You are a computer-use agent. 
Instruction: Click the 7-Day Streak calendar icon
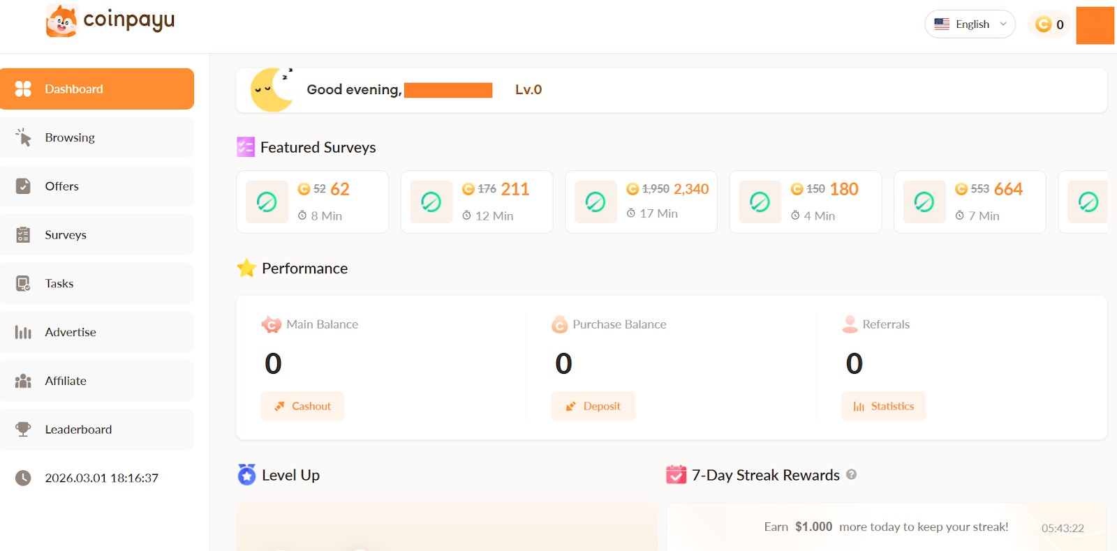pos(676,474)
